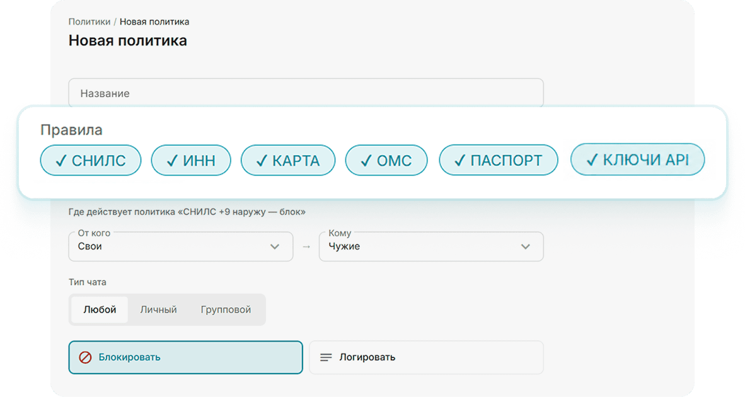Select Групповой chat type

pos(226,309)
